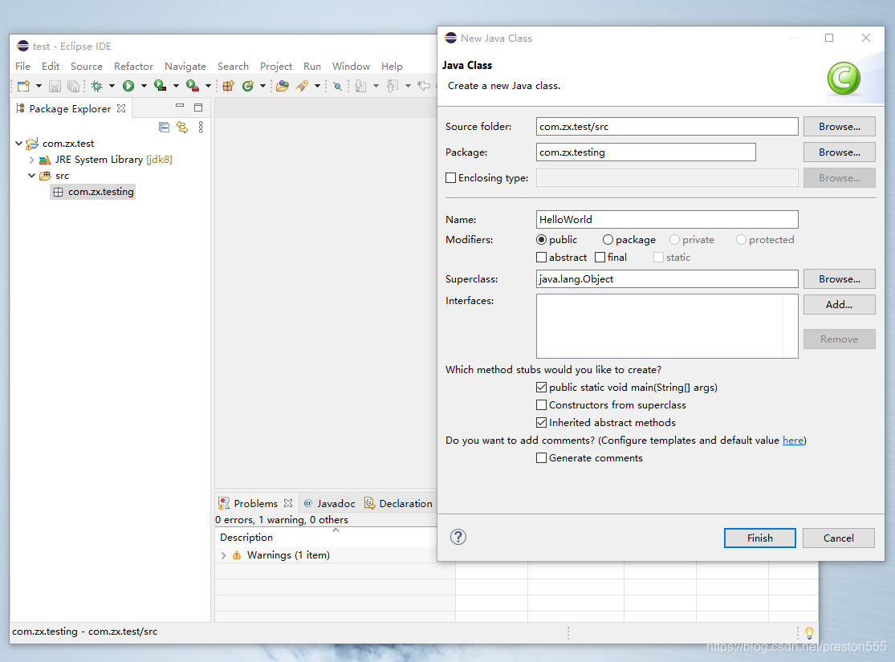The image size is (895, 662).
Task: Select the package modifier radio
Action: [608, 240]
